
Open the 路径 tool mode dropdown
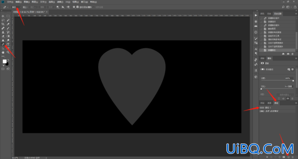coord(16,7)
